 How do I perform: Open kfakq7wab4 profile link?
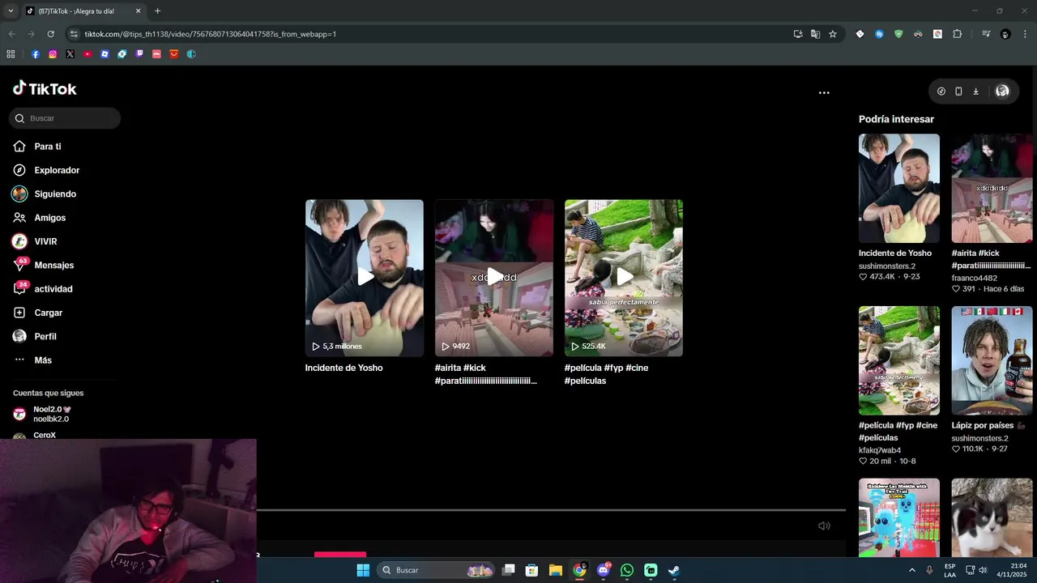pyautogui.click(x=880, y=450)
